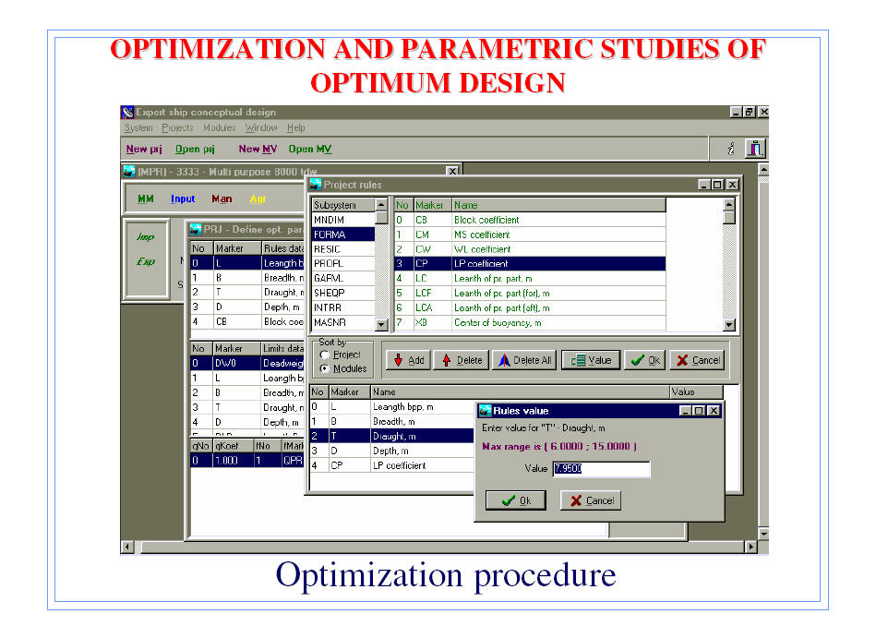
Task: Select the DW0 row in the Limits data table
Action: (x=248, y=363)
